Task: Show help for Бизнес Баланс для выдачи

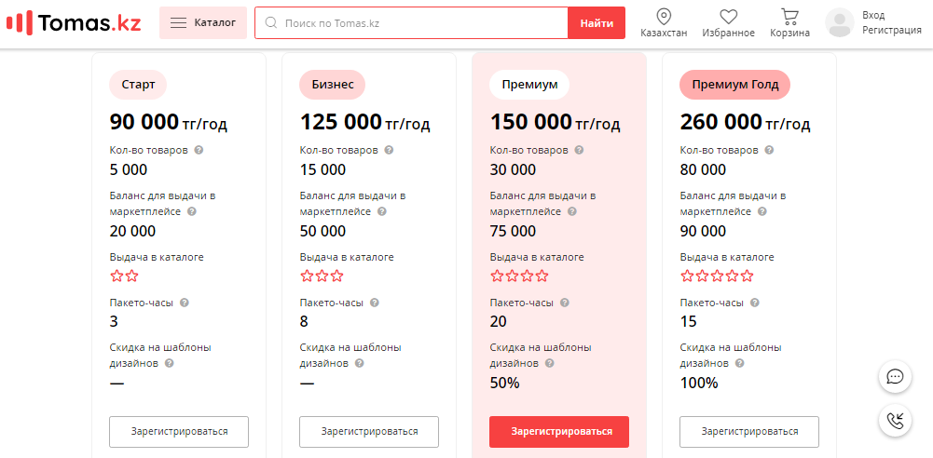Action: tap(382, 211)
